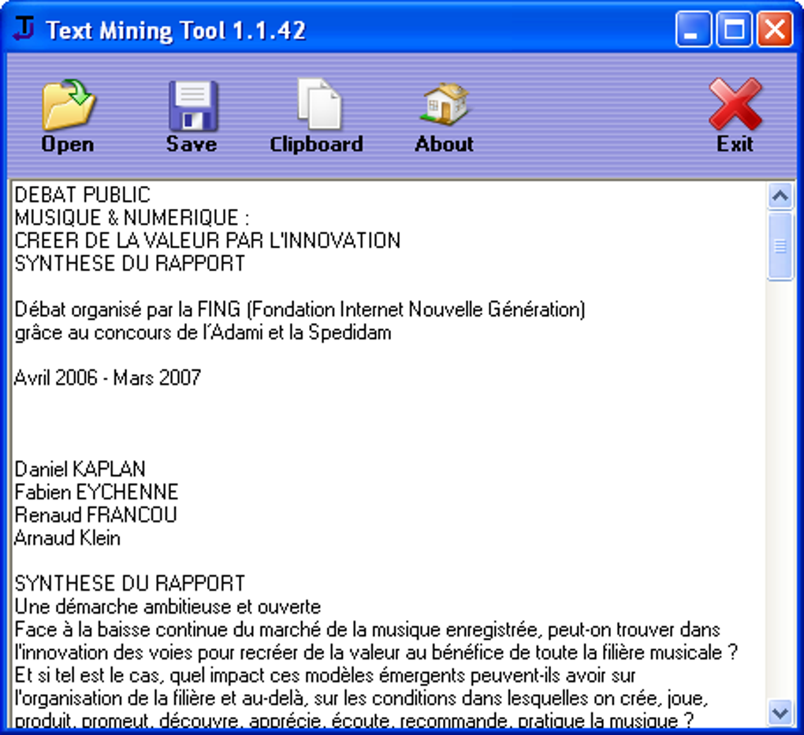Click the About label beneath the house icon
Viewport: 804px width, 735px height.
[444, 144]
